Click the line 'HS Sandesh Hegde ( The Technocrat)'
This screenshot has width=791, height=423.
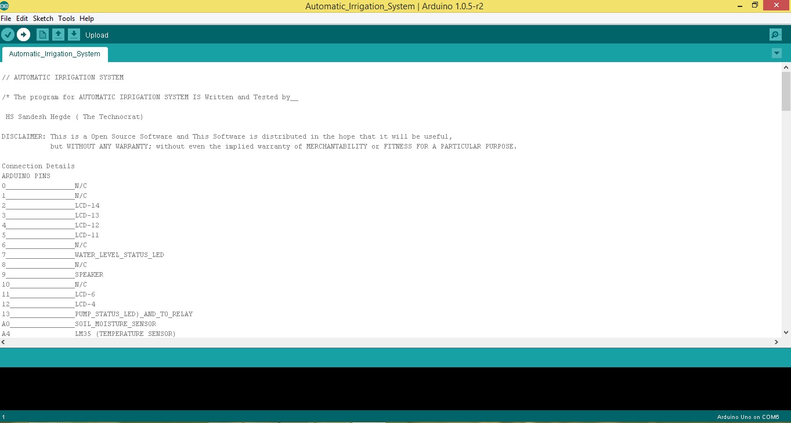point(74,117)
